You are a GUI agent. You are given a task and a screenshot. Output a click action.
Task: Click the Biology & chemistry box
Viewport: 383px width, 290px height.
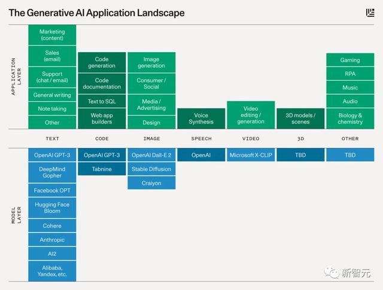tap(350, 119)
